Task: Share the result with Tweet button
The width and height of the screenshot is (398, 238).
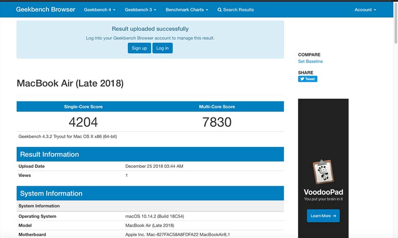Action: coord(307,79)
